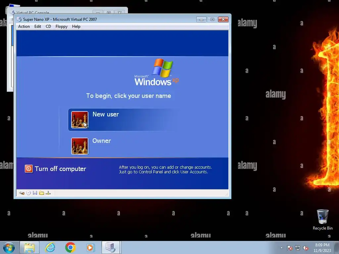Viewport: 339px width, 254px height.
Task: Click the shared folder status icon
Action: coord(41,193)
